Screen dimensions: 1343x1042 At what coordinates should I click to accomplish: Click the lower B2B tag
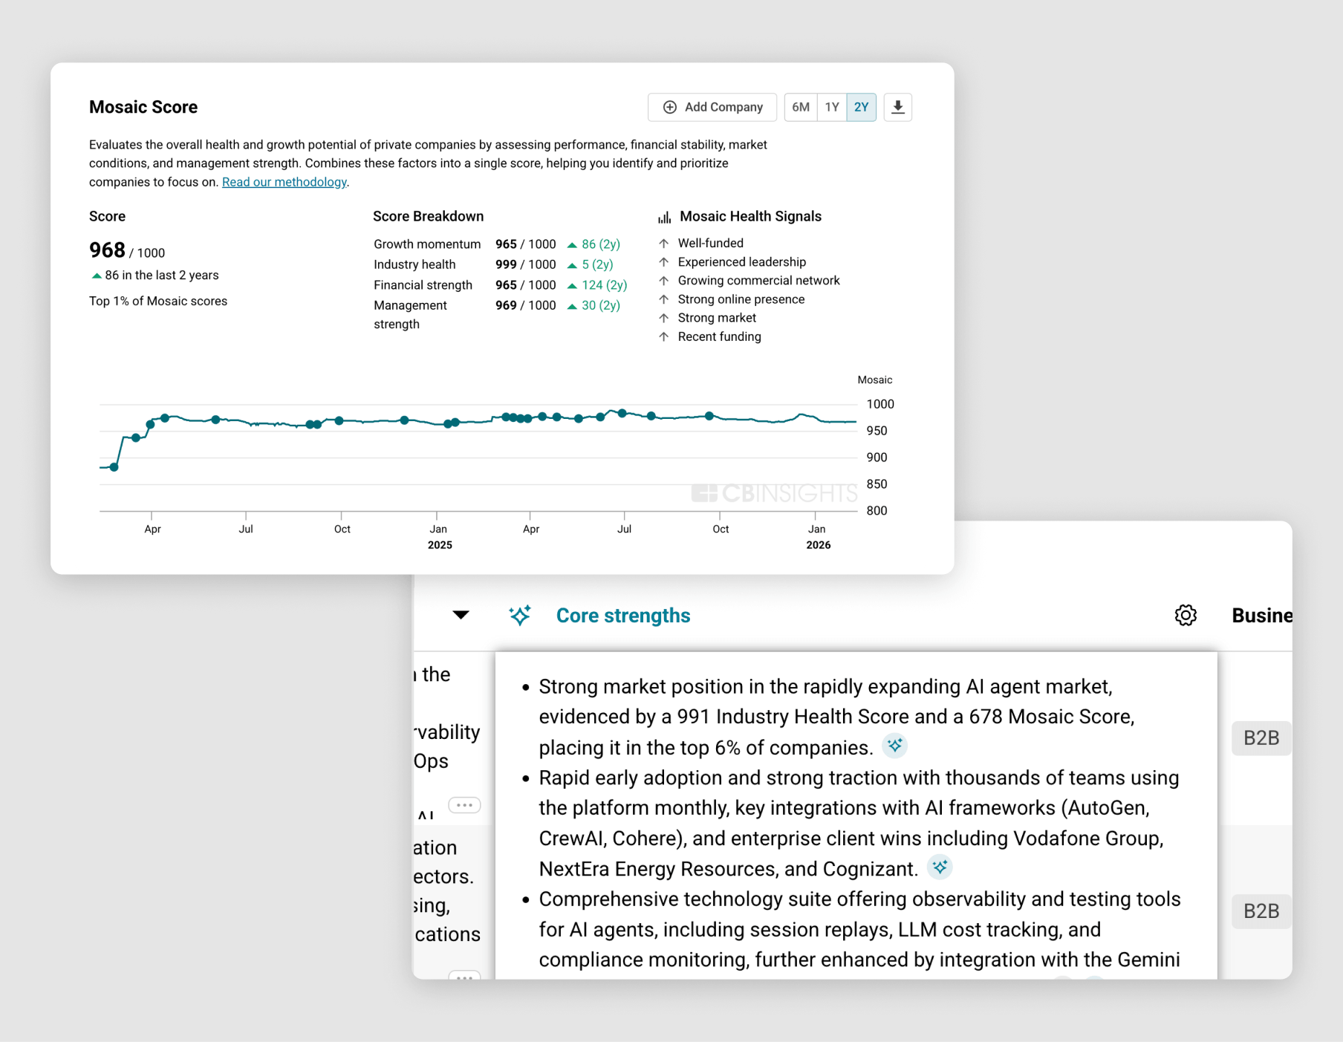click(1261, 911)
